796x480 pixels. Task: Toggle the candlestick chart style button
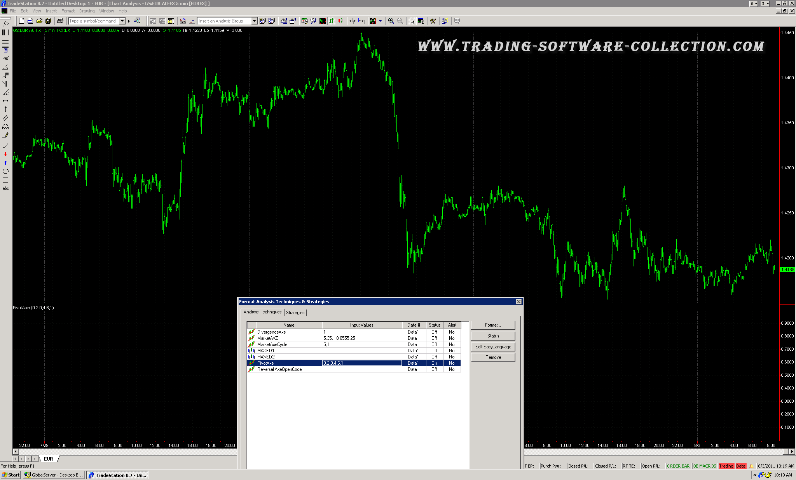340,21
